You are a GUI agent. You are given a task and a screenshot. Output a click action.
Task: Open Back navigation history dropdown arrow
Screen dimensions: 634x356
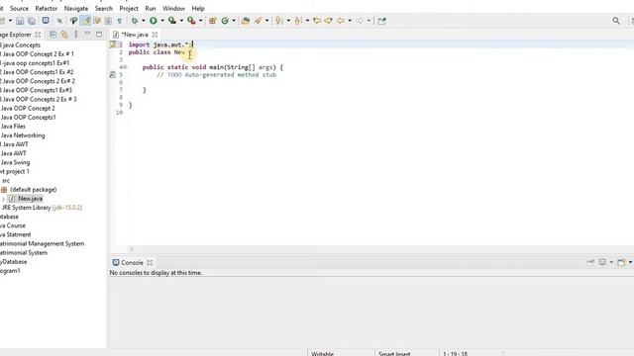tap(350, 21)
